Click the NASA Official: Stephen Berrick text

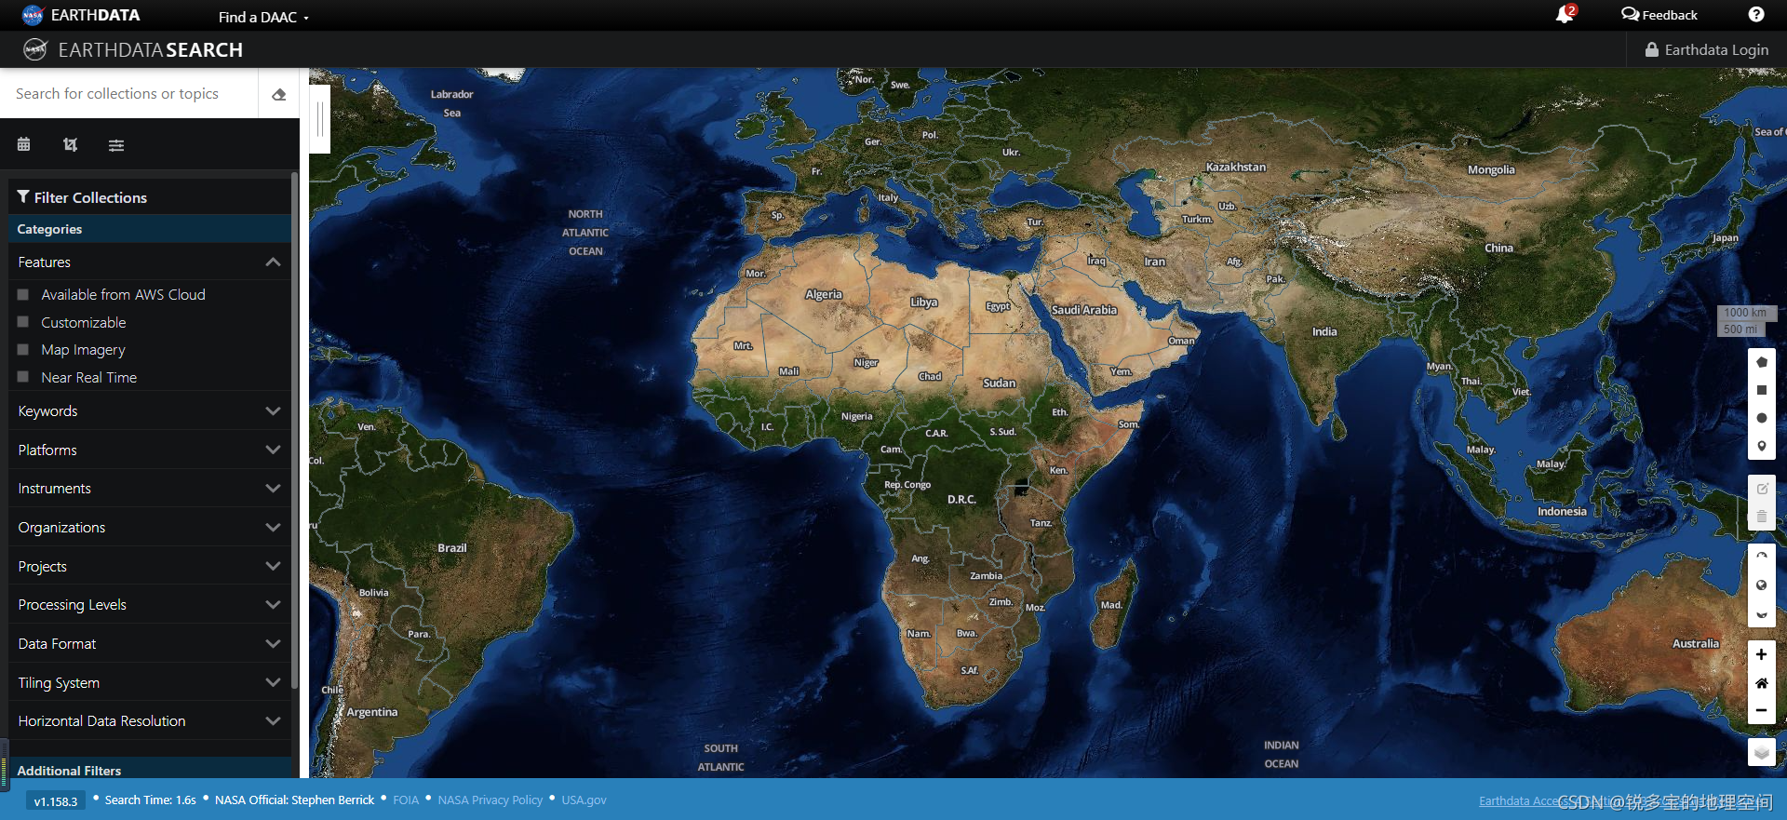point(294,800)
